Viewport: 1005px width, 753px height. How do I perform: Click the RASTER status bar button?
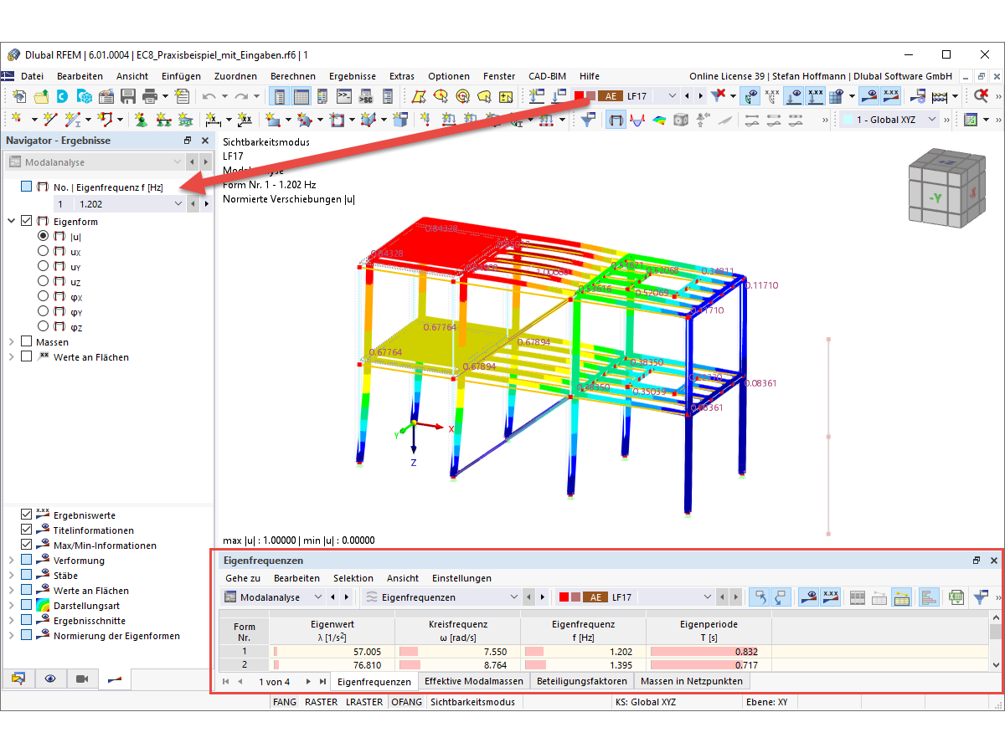[x=322, y=703]
